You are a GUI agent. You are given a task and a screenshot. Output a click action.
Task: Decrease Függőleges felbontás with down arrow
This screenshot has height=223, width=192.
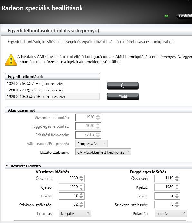(98, 128)
